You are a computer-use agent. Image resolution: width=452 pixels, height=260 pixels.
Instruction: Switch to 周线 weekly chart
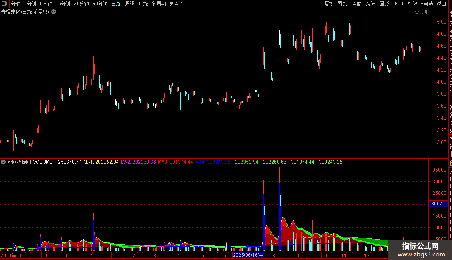(x=130, y=4)
